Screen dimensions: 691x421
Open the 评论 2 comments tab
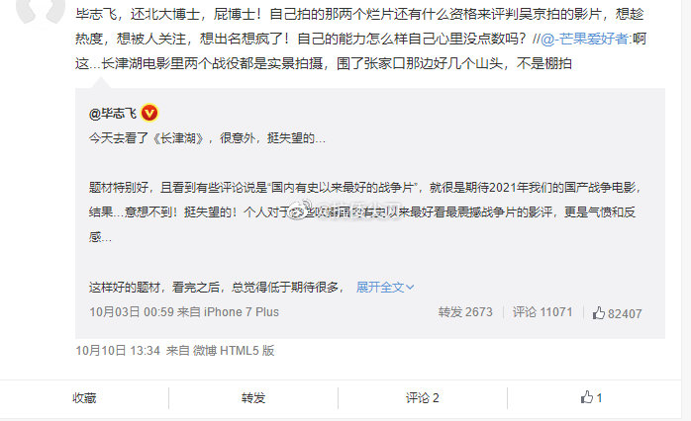423,398
